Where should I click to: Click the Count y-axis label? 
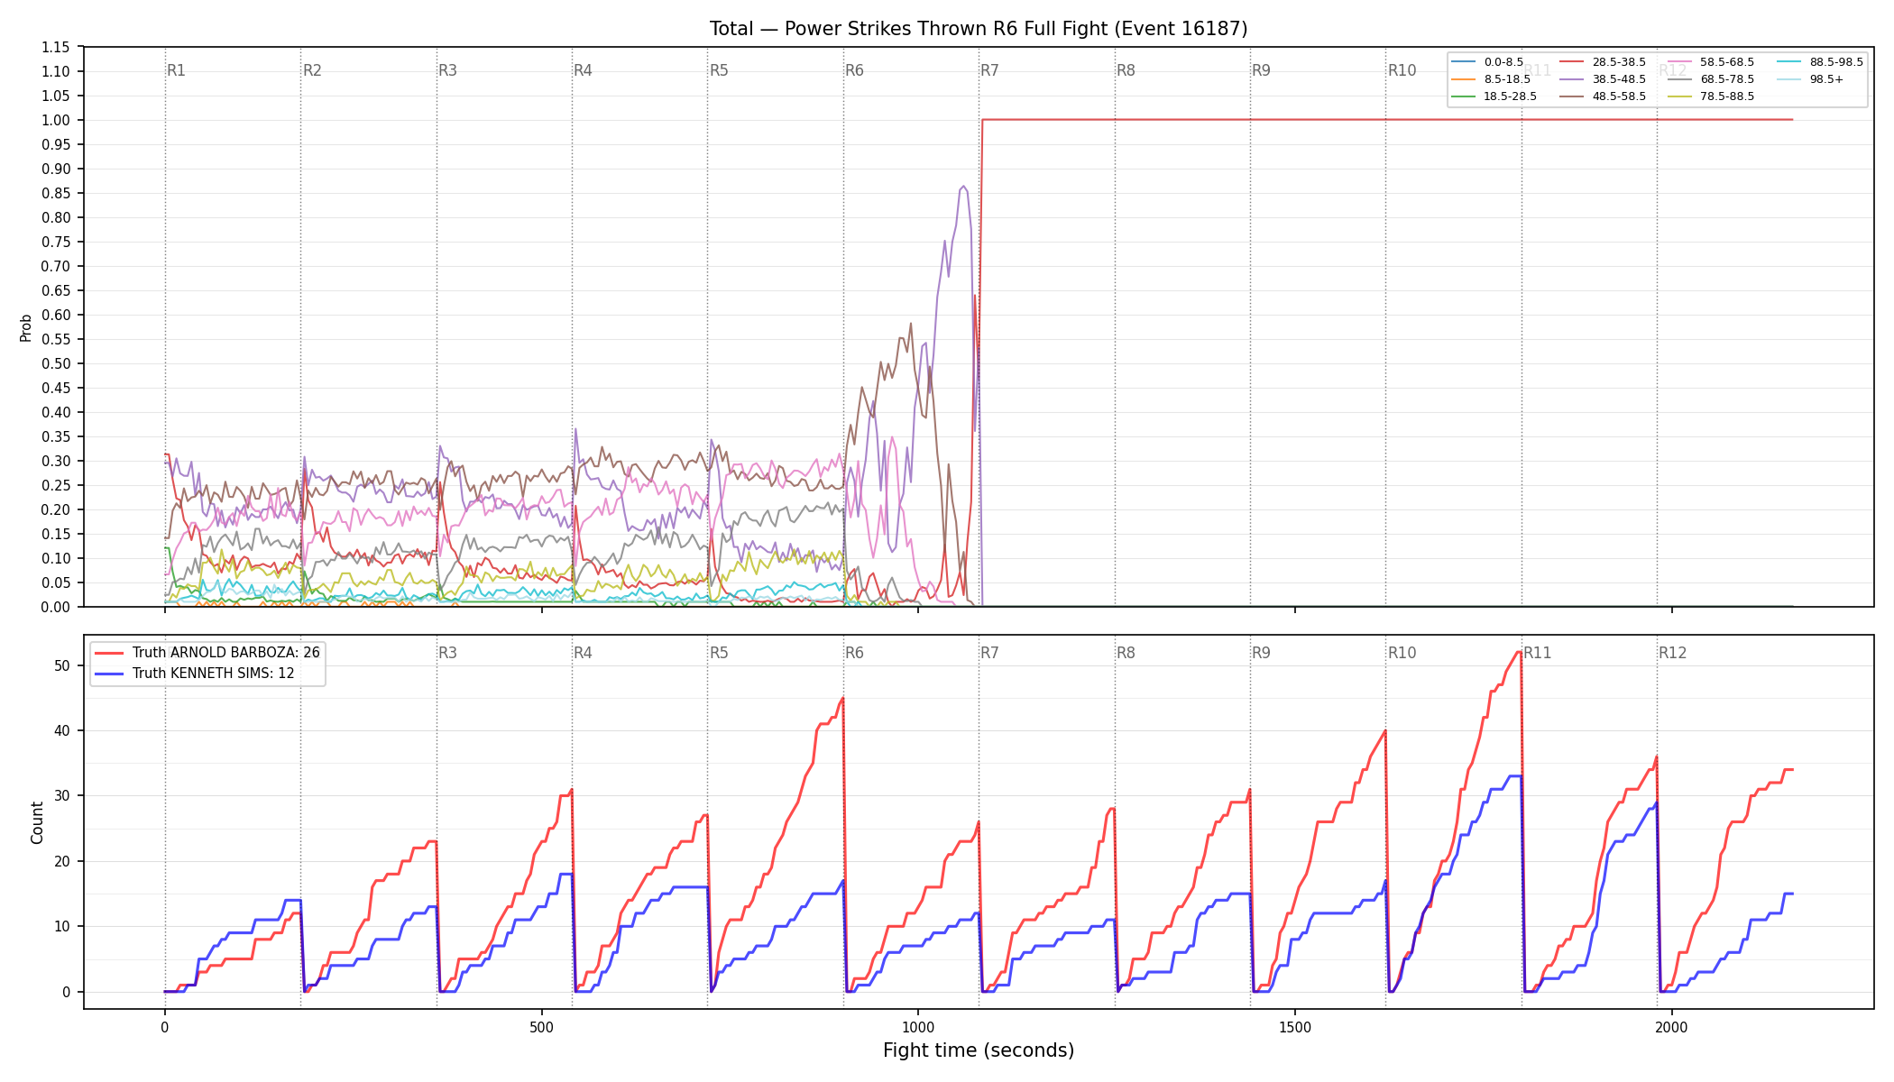point(37,822)
